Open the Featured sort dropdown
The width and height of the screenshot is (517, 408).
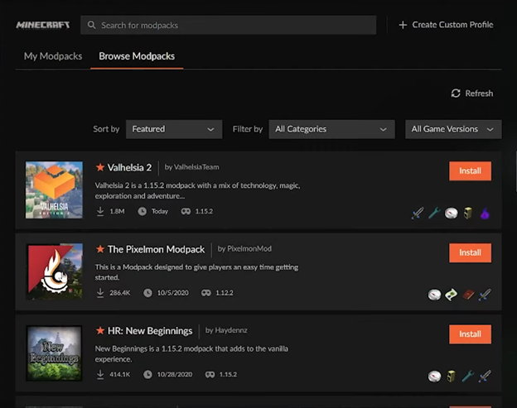[x=174, y=129]
